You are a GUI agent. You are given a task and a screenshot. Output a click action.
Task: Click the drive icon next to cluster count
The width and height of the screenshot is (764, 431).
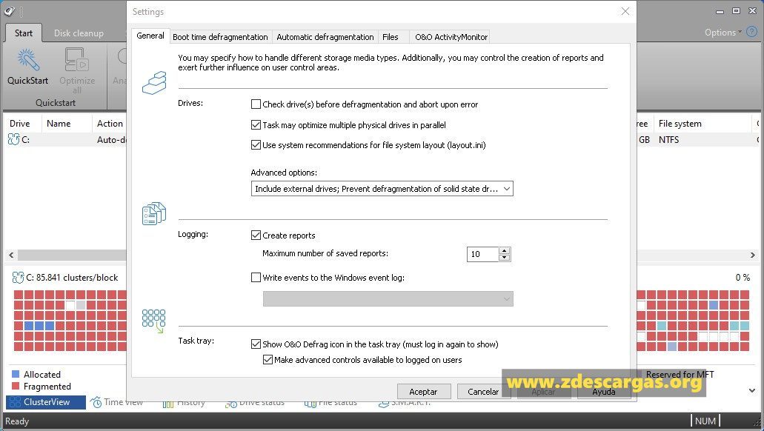click(18, 278)
